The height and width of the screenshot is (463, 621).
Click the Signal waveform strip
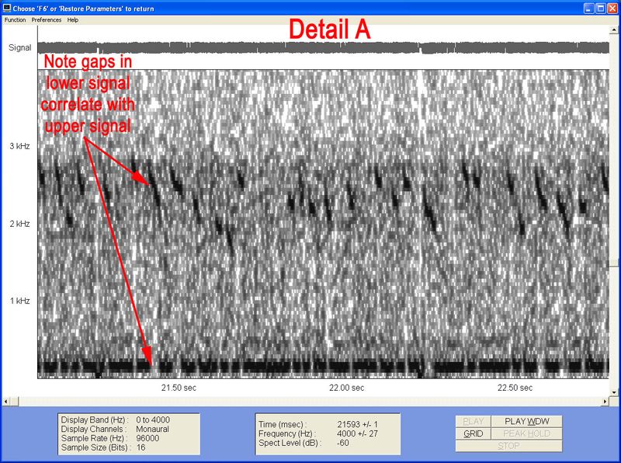click(x=323, y=48)
